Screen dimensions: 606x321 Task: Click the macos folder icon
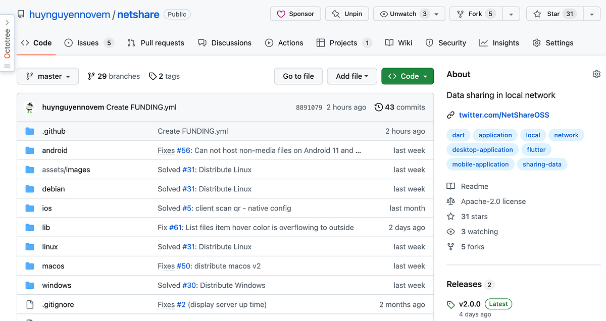pyautogui.click(x=30, y=266)
